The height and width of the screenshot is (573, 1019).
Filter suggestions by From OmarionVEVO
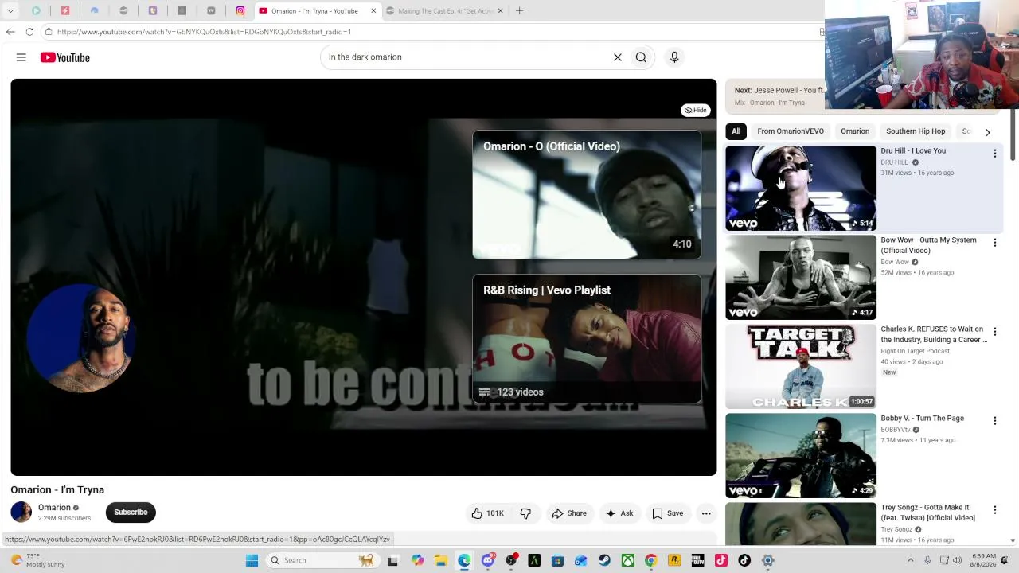(x=791, y=131)
